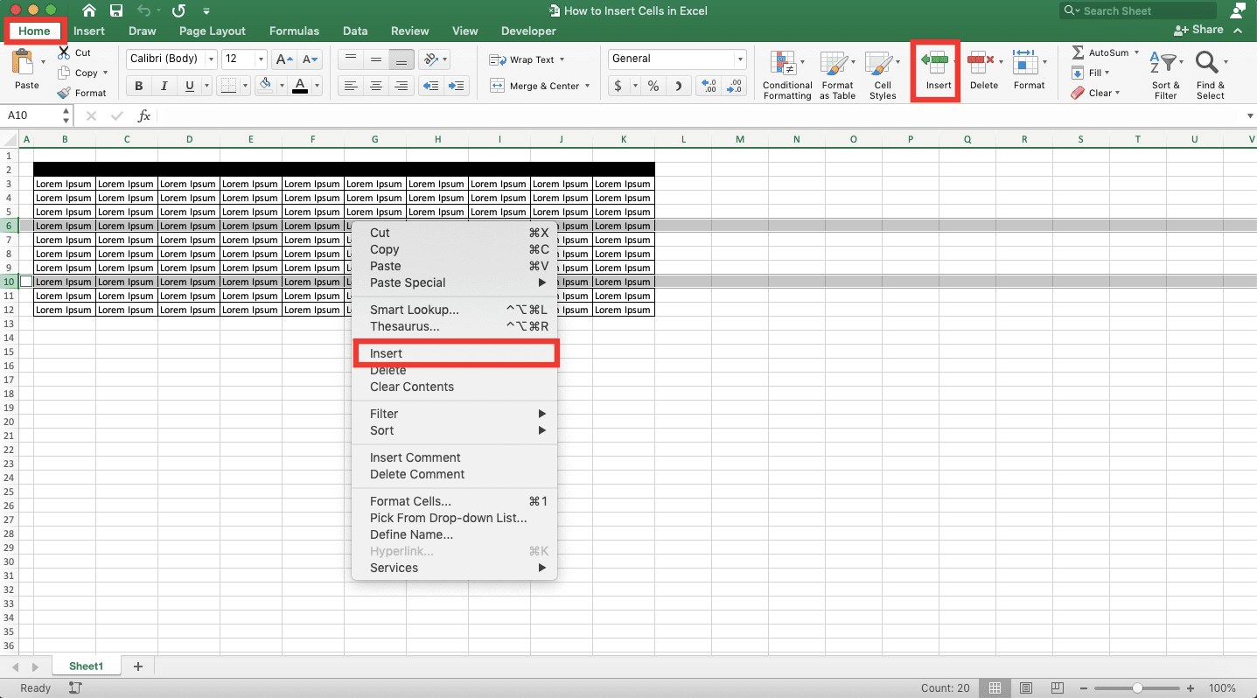This screenshot has width=1257, height=698.
Task: Open the font color swatch
Action: pyautogui.click(x=300, y=86)
